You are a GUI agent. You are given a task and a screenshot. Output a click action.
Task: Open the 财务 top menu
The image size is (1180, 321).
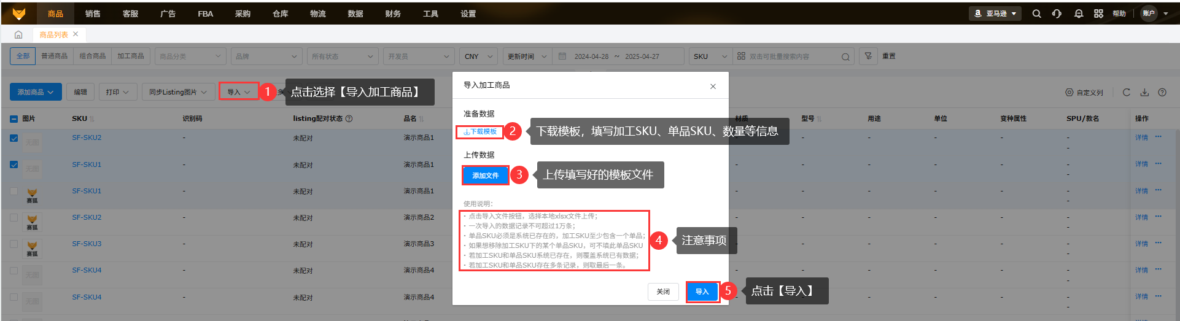pos(393,14)
